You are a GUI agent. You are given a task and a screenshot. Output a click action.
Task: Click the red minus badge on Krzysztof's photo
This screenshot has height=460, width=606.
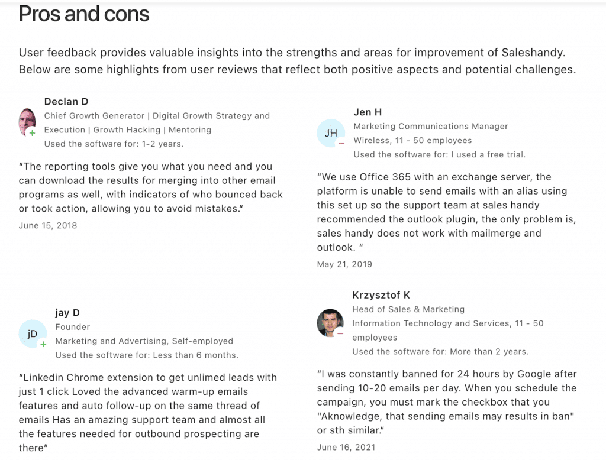pyautogui.click(x=340, y=333)
